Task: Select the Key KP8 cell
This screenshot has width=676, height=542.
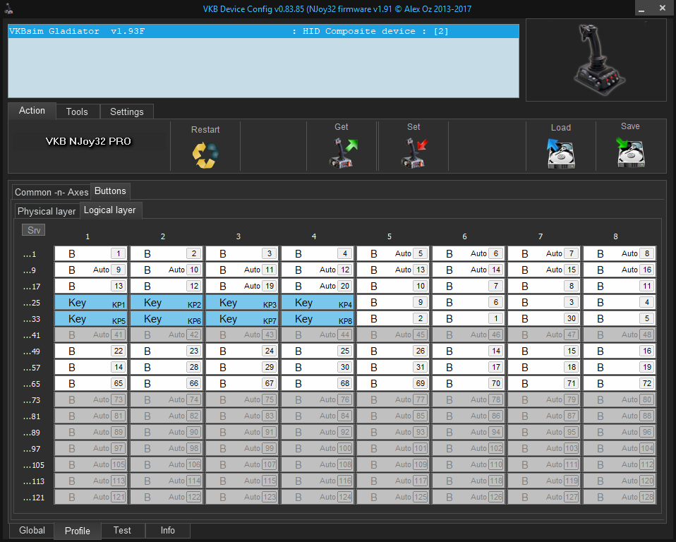Action: click(318, 319)
